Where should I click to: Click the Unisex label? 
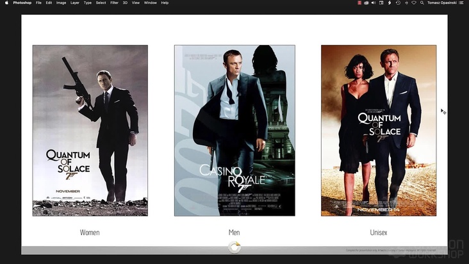tap(379, 233)
